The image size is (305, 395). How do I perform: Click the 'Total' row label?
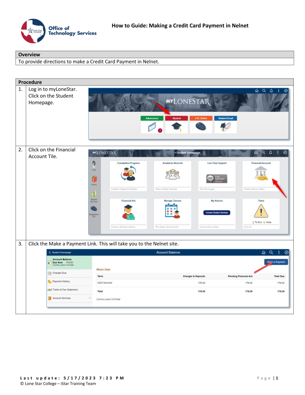point(100,292)
